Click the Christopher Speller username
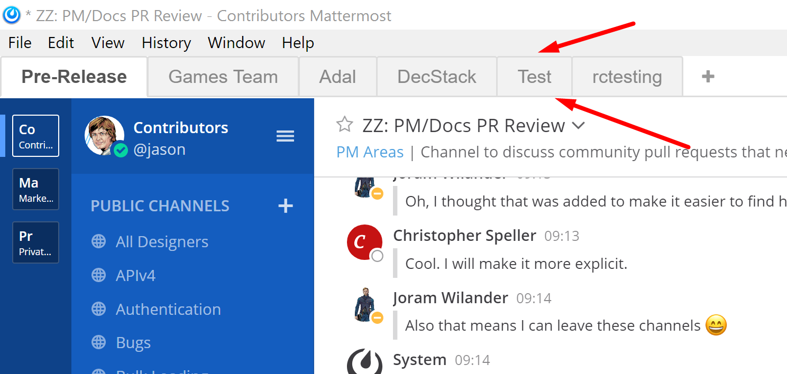 click(464, 236)
